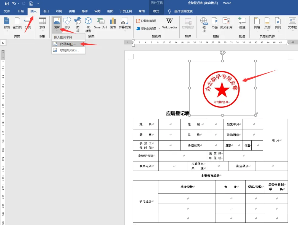The height and width of the screenshot is (225, 298).
Task: Choose 此设备(D)... from picture menu
Action: 68,44
